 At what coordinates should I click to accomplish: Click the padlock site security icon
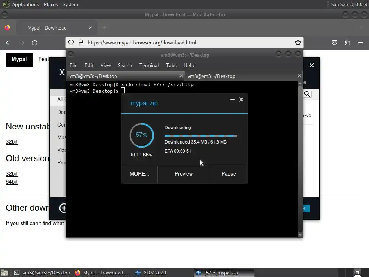(x=81, y=43)
